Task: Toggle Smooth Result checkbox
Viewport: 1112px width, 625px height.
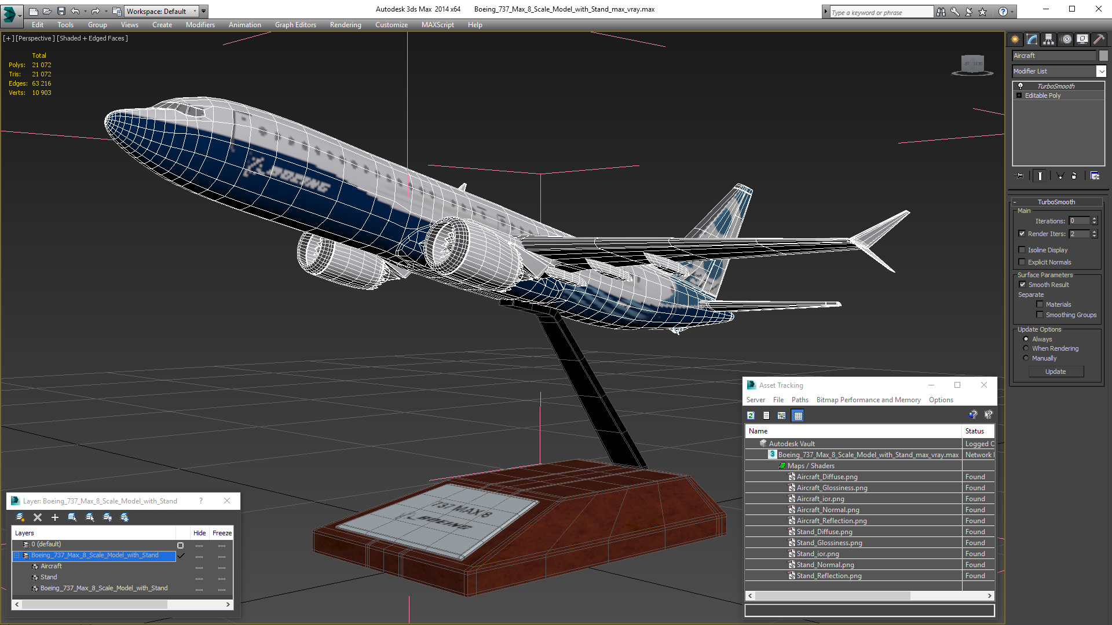Action: click(1023, 285)
